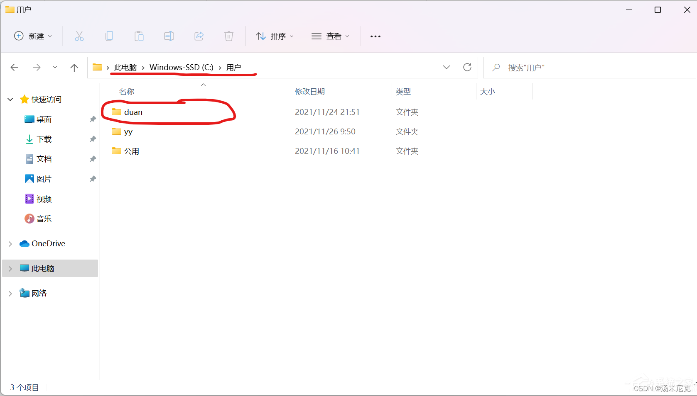The height and width of the screenshot is (396, 697).
Task: Click the Share icon in toolbar
Action: [x=199, y=36]
